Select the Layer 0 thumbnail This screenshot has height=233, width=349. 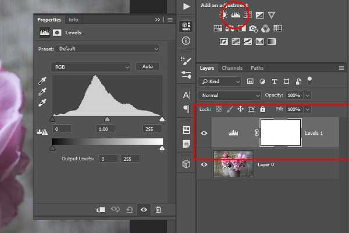pos(233,164)
